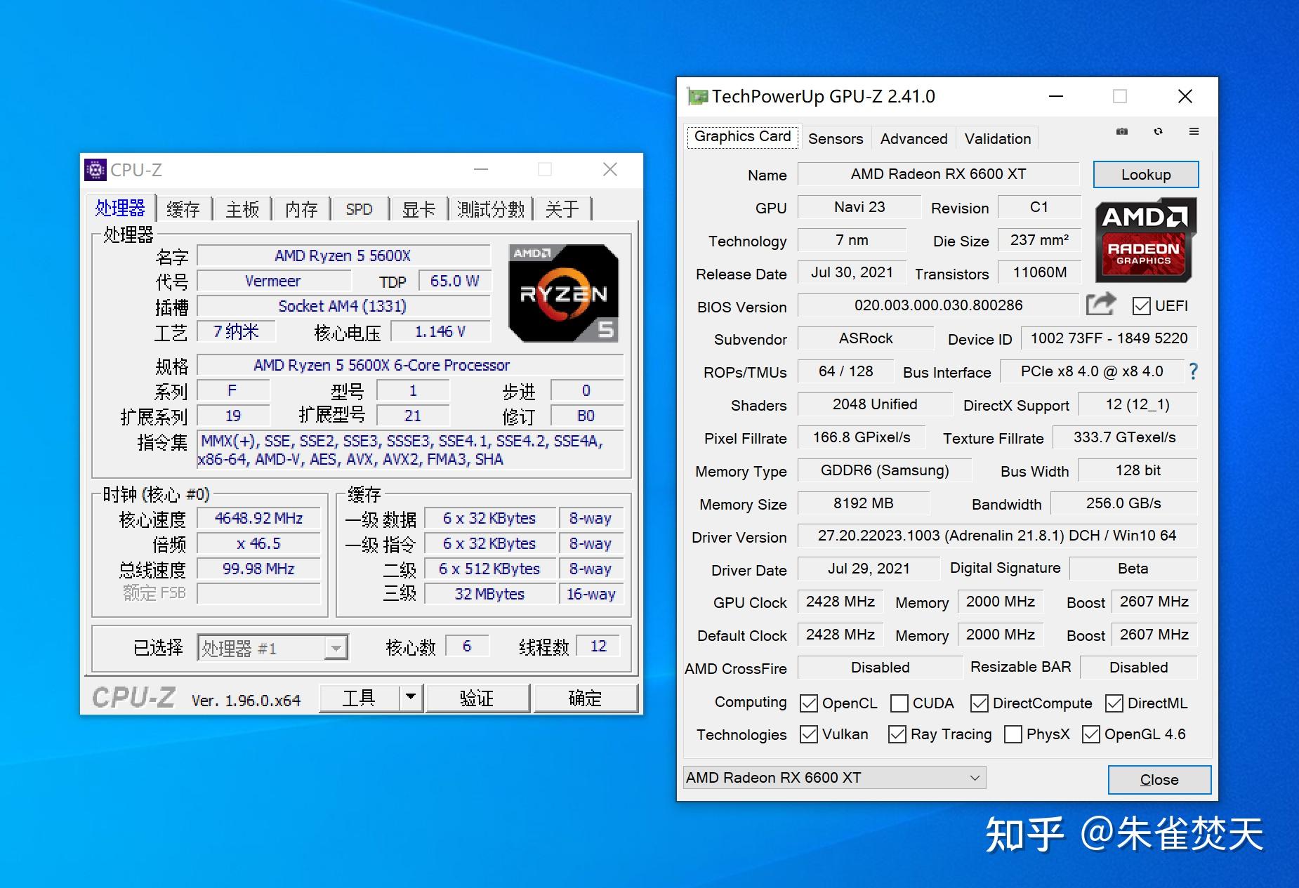
Task: Open the AMD Radeon RX 6600 XT GPU selector dropdown
Action: tap(834, 778)
